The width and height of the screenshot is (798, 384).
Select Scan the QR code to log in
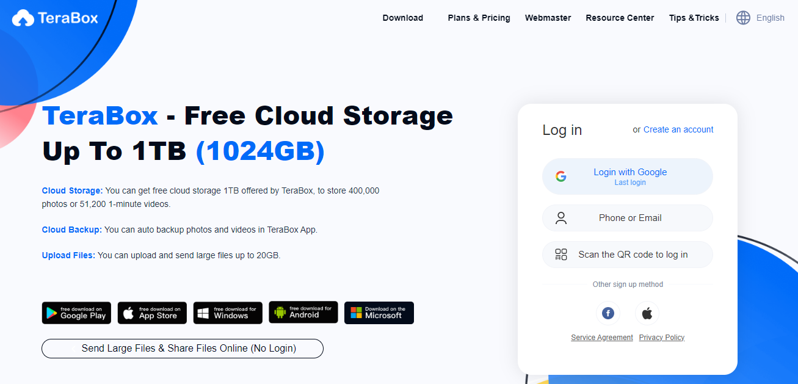click(x=628, y=255)
